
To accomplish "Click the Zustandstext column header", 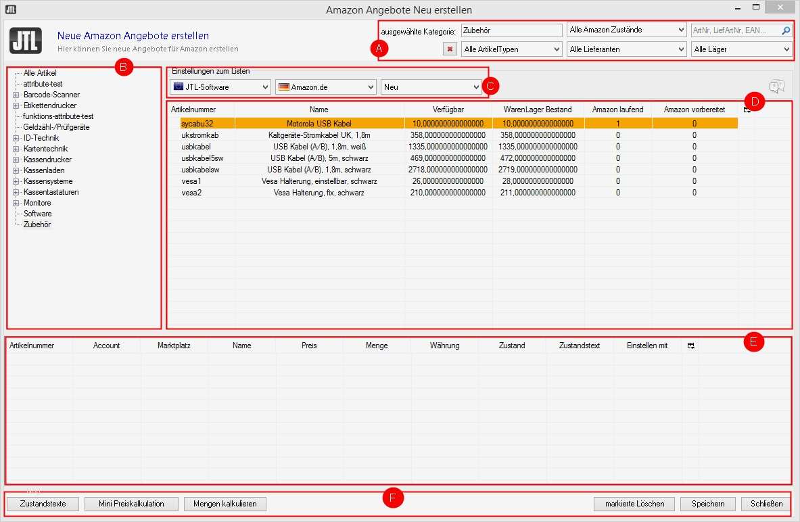I will coord(579,346).
